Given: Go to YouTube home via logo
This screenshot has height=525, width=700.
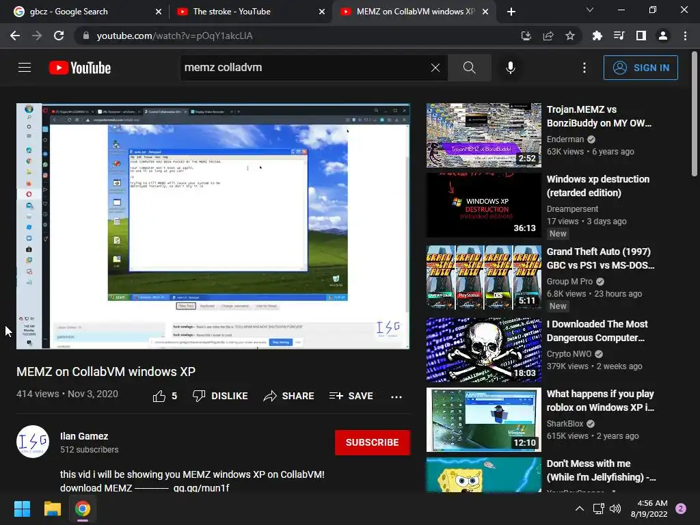Looking at the screenshot, I should point(80,68).
